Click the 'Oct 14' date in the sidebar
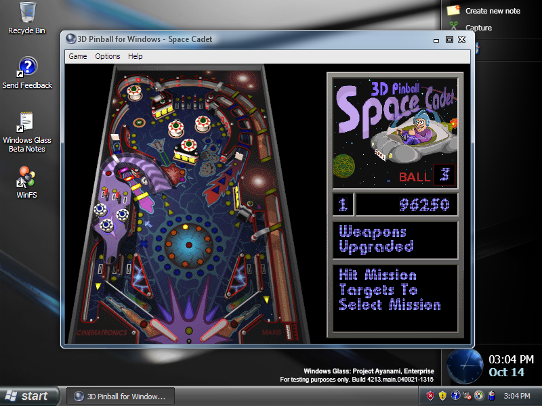This screenshot has width=542, height=406. pyautogui.click(x=506, y=372)
